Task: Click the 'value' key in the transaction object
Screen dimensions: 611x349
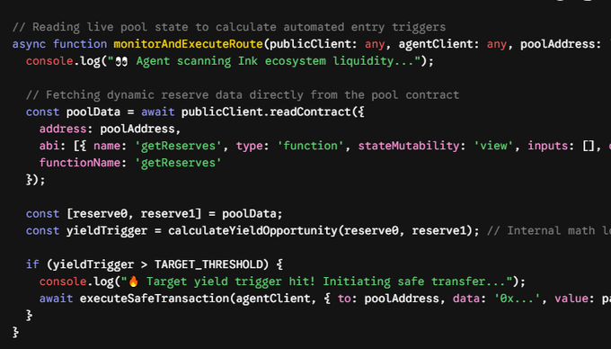Action: pos(571,299)
